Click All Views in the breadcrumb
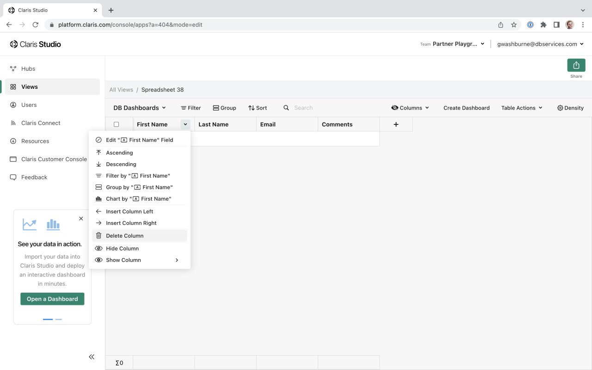This screenshot has height=370, width=592. [121, 90]
